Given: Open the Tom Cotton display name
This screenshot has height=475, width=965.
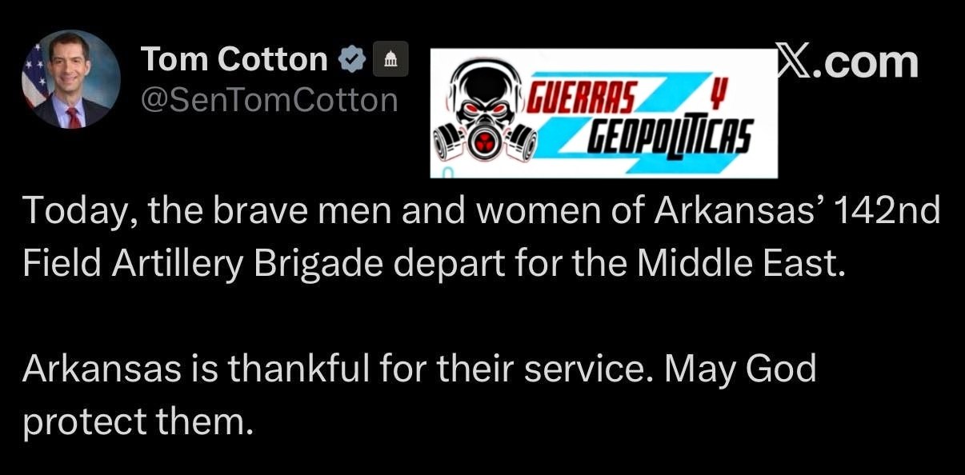Looking at the screenshot, I should [235, 59].
